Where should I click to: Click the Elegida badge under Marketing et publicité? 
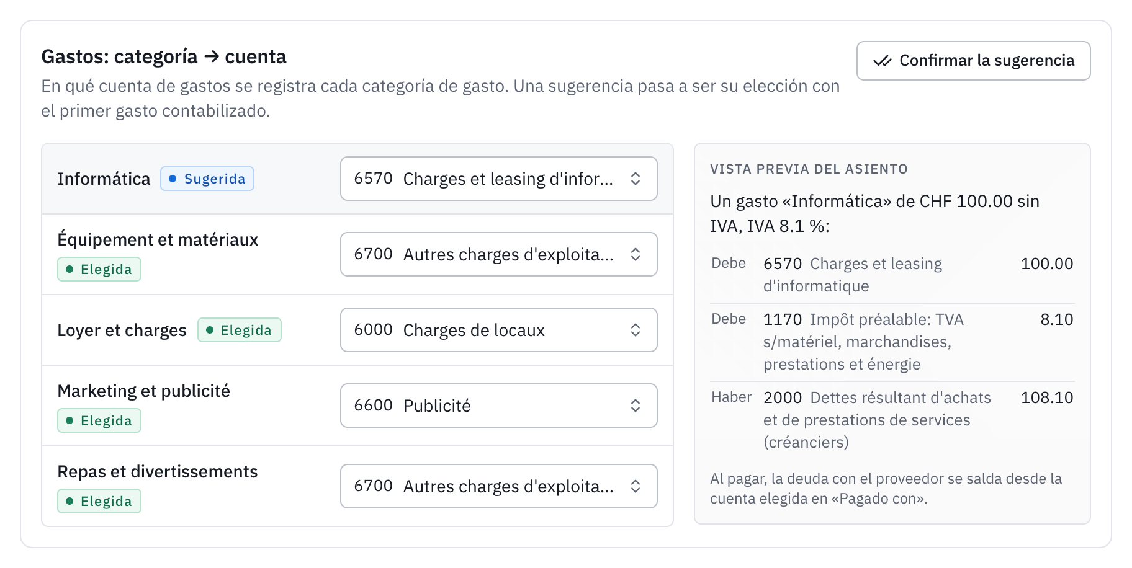pyautogui.click(x=99, y=420)
